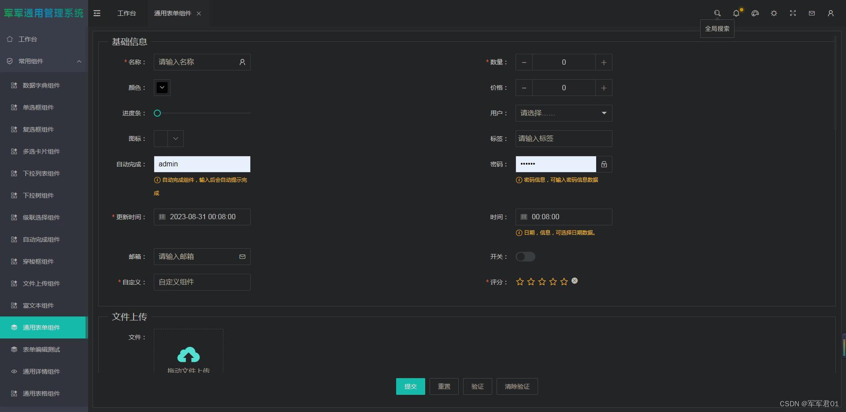The height and width of the screenshot is (412, 846).
Task: Focus the 自定义 input field
Action: click(202, 282)
